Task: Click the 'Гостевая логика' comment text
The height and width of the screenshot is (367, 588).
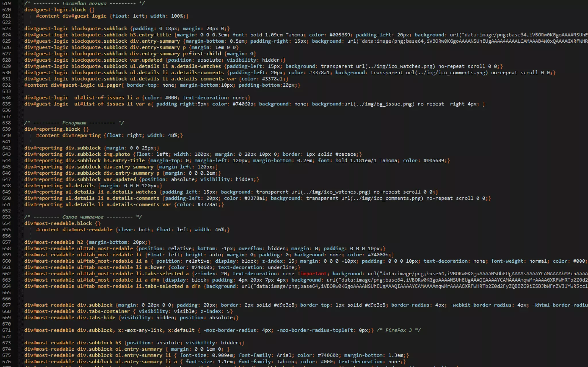Action: [x=84, y=3]
